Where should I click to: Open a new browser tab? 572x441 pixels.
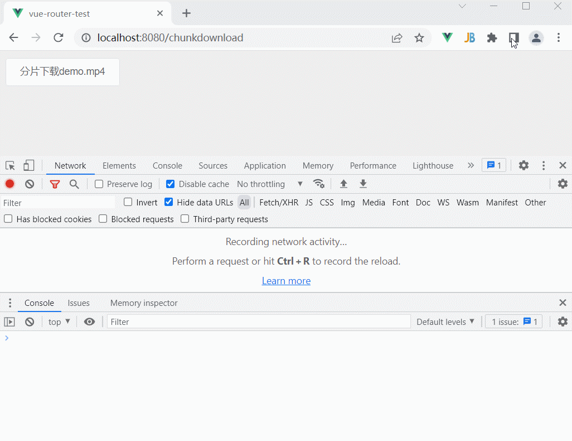[x=186, y=13]
